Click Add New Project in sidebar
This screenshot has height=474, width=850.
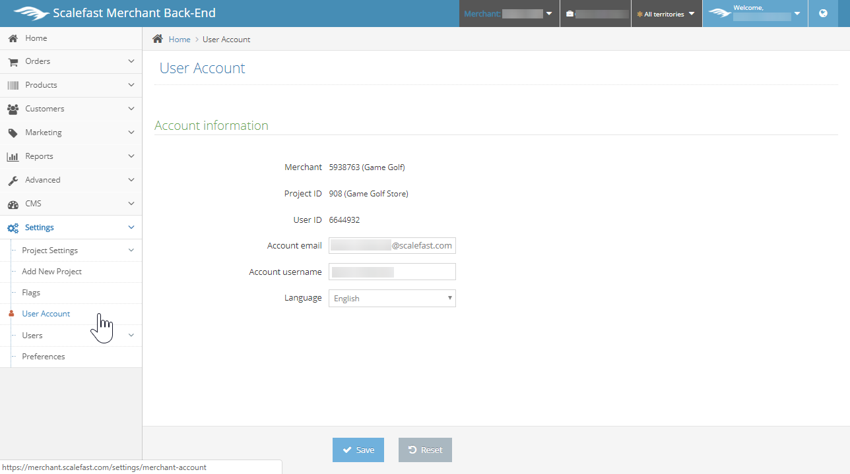51,272
